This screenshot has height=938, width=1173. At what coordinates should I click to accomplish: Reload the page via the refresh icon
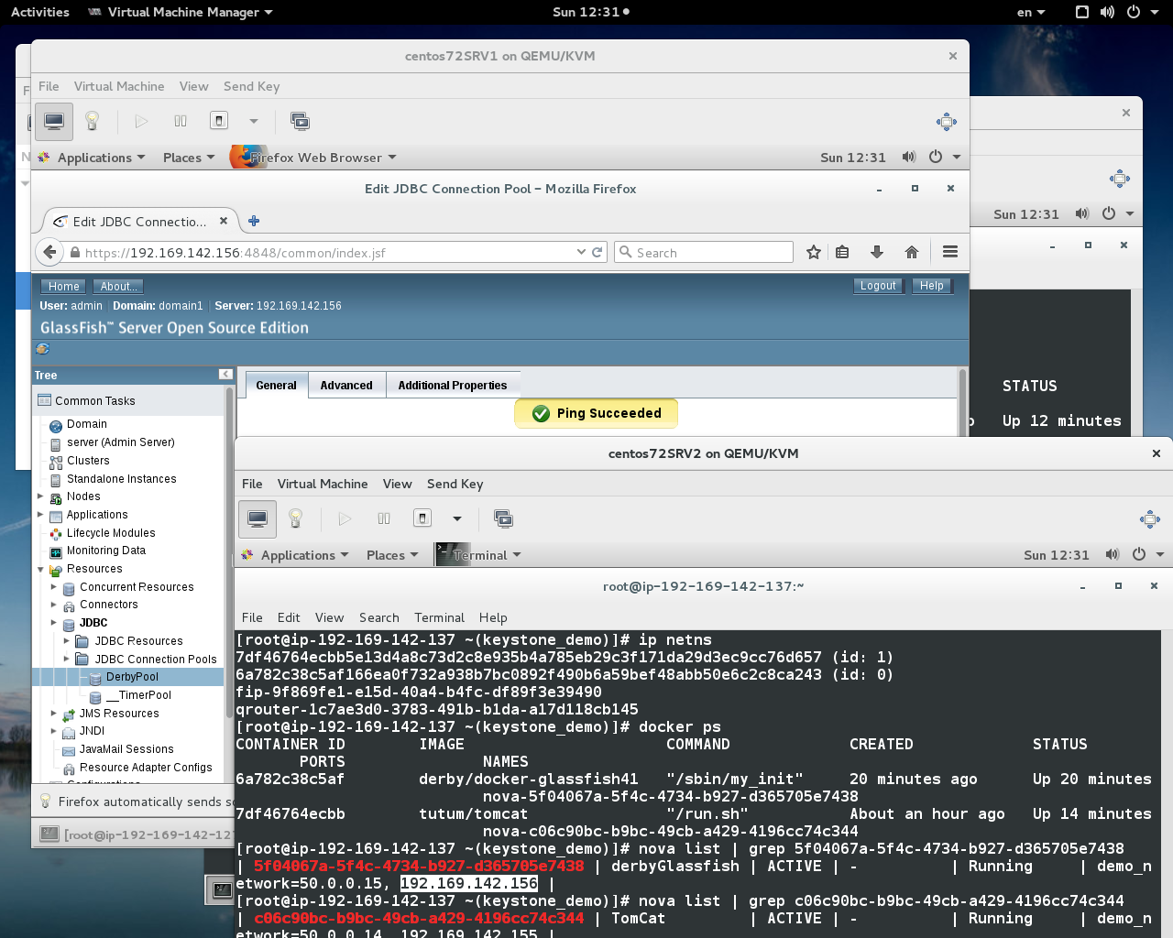click(597, 252)
